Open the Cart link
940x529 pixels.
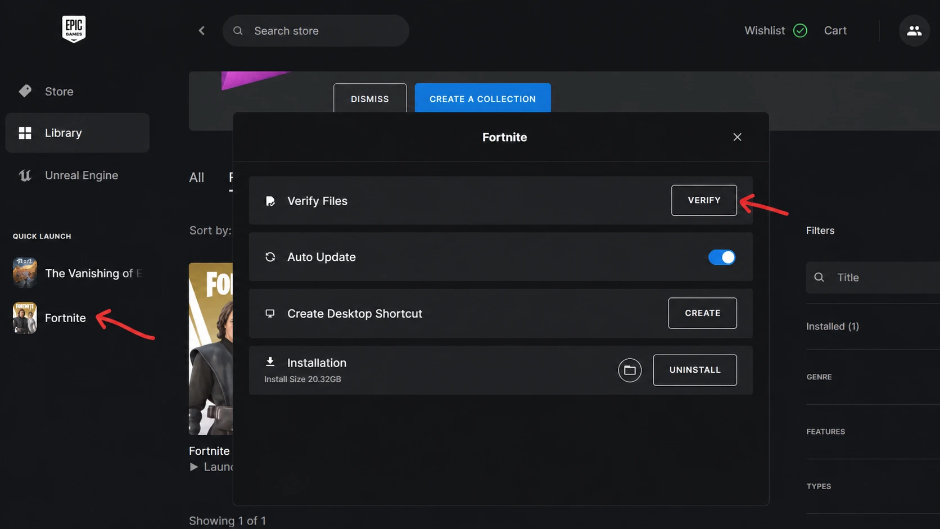coord(835,30)
